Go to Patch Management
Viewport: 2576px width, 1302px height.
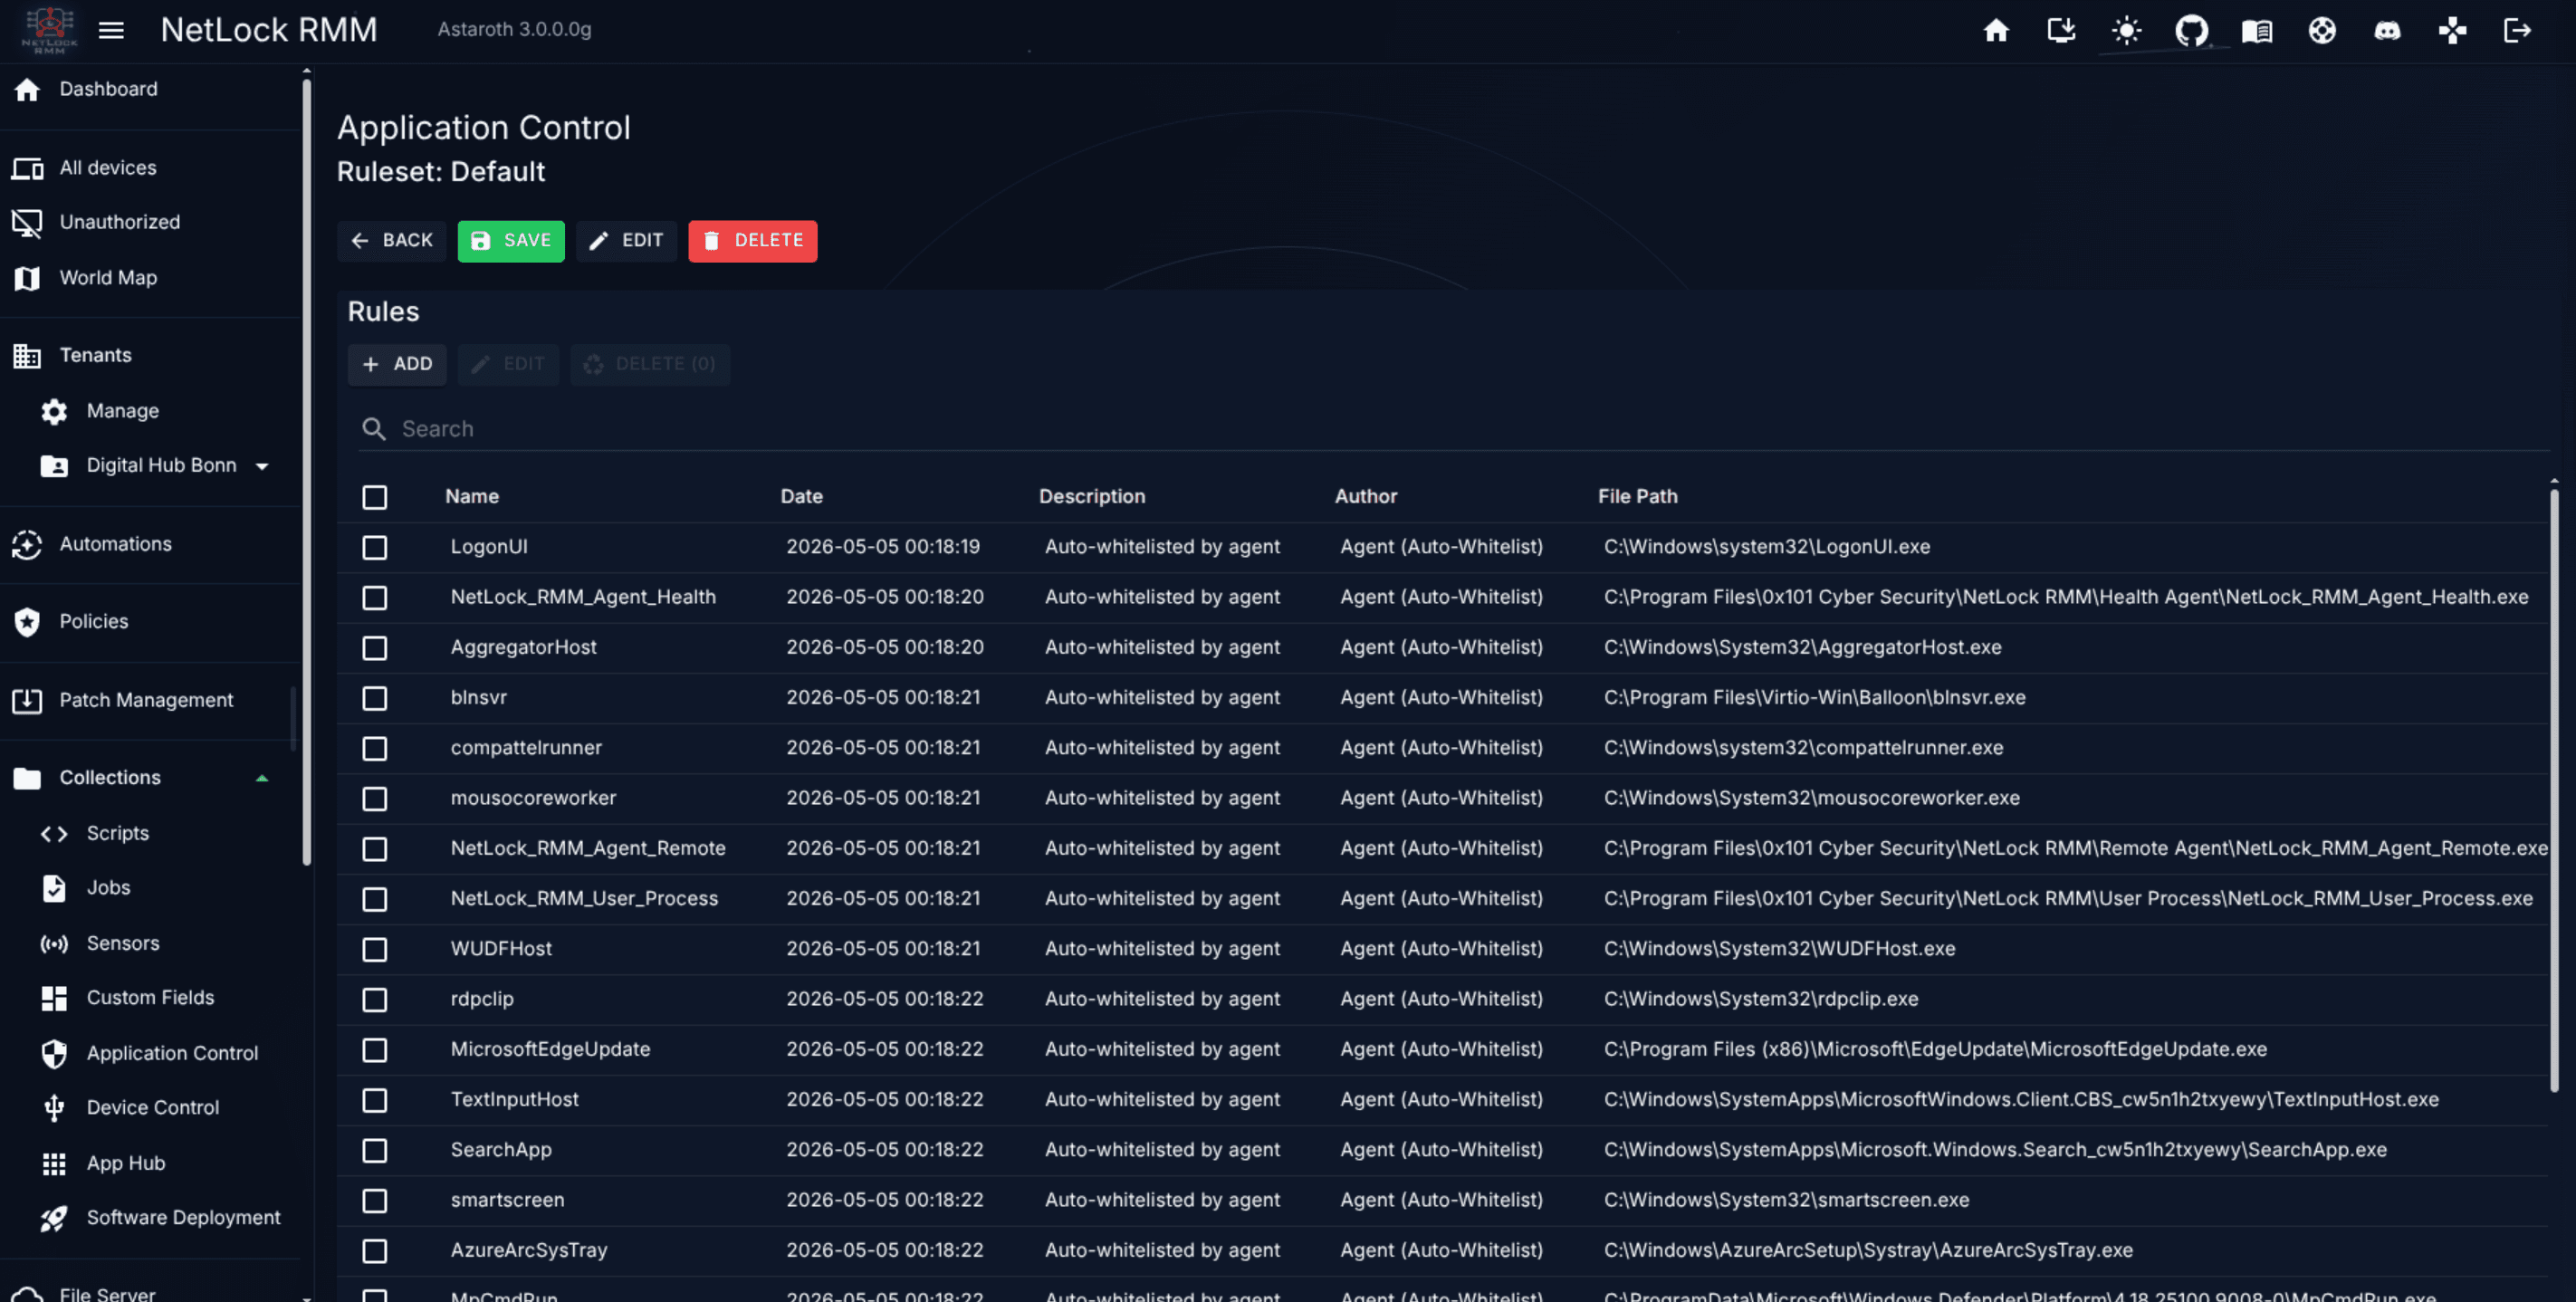click(x=145, y=700)
